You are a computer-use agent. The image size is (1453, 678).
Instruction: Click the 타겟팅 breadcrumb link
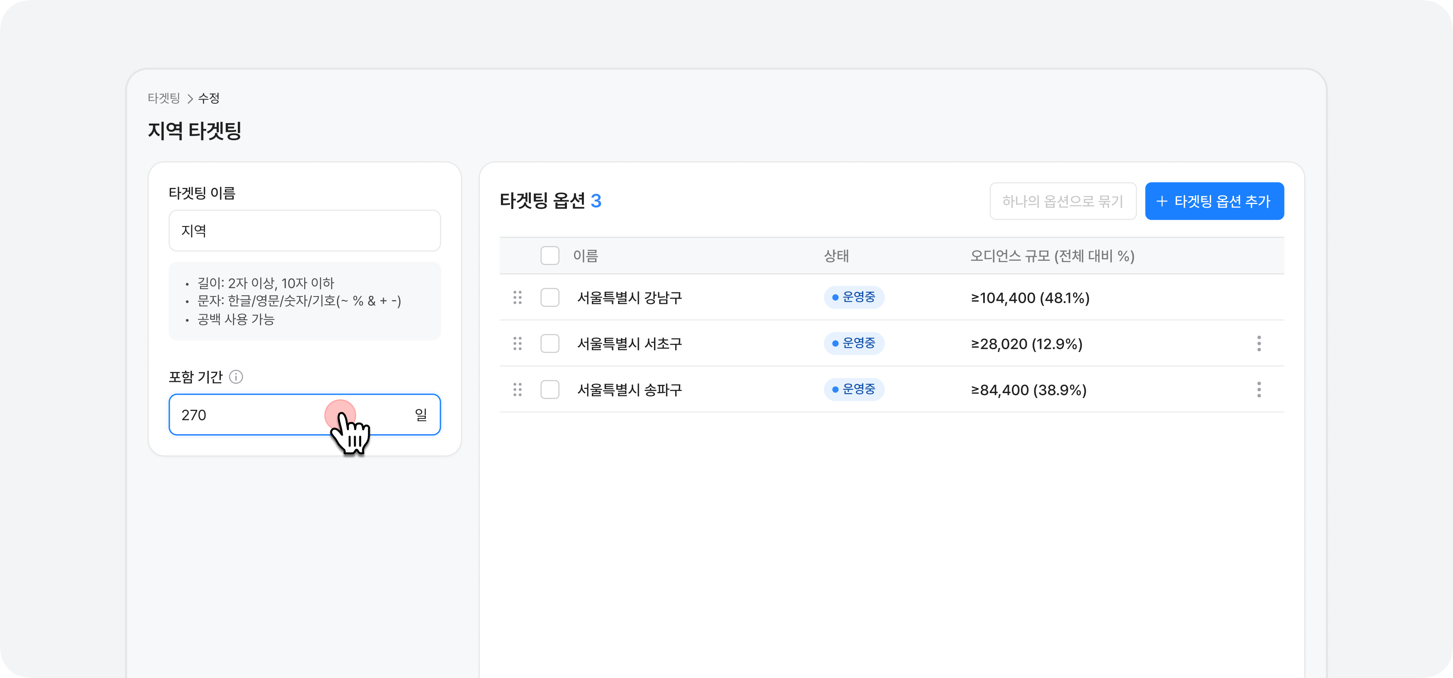click(164, 98)
